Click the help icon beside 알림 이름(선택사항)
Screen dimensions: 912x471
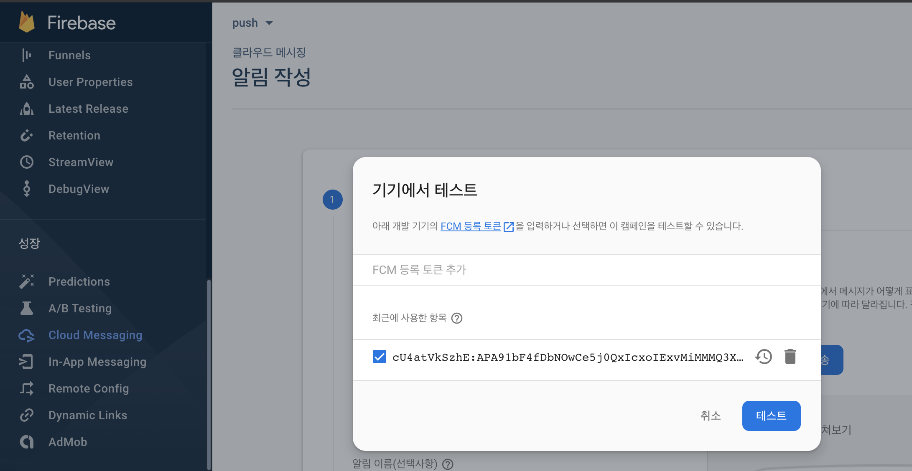click(448, 464)
